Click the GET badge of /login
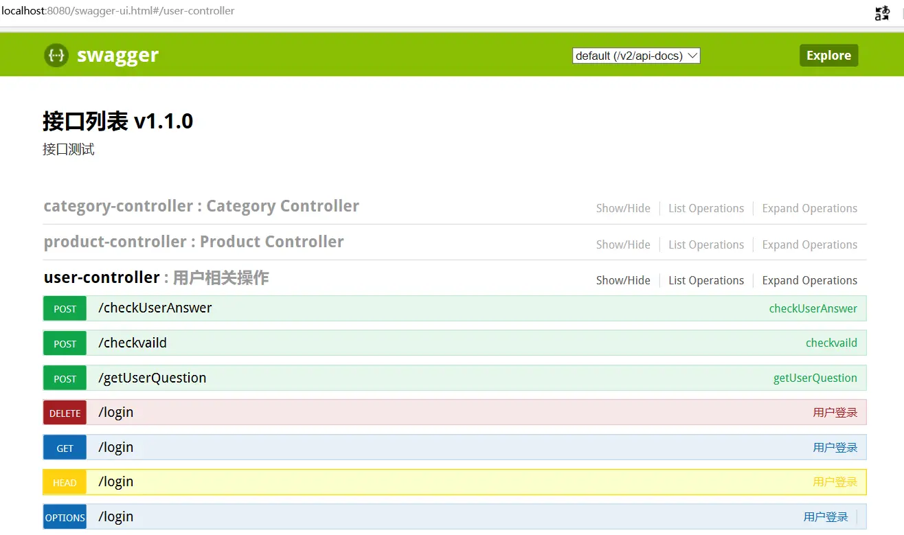The width and height of the screenshot is (904, 535). (65, 448)
